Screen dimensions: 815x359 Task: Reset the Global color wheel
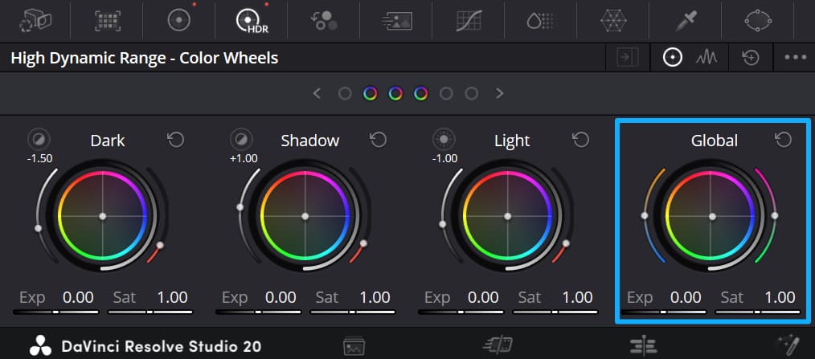click(x=784, y=139)
